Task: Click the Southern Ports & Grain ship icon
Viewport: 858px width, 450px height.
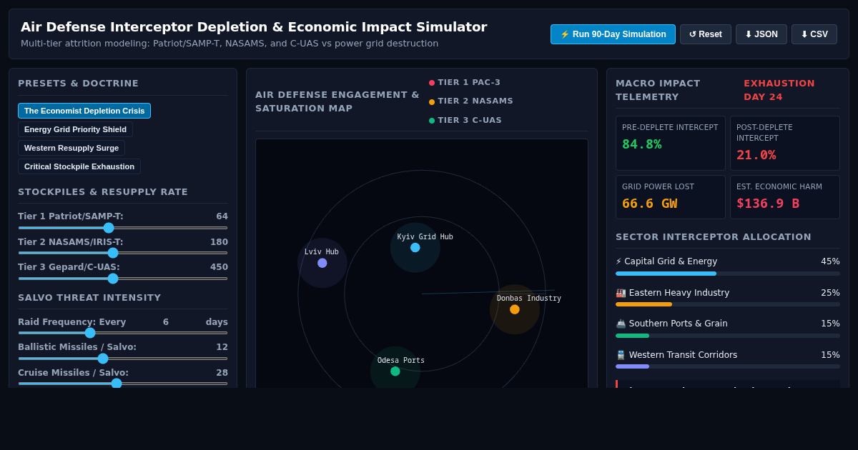Action: [621, 324]
